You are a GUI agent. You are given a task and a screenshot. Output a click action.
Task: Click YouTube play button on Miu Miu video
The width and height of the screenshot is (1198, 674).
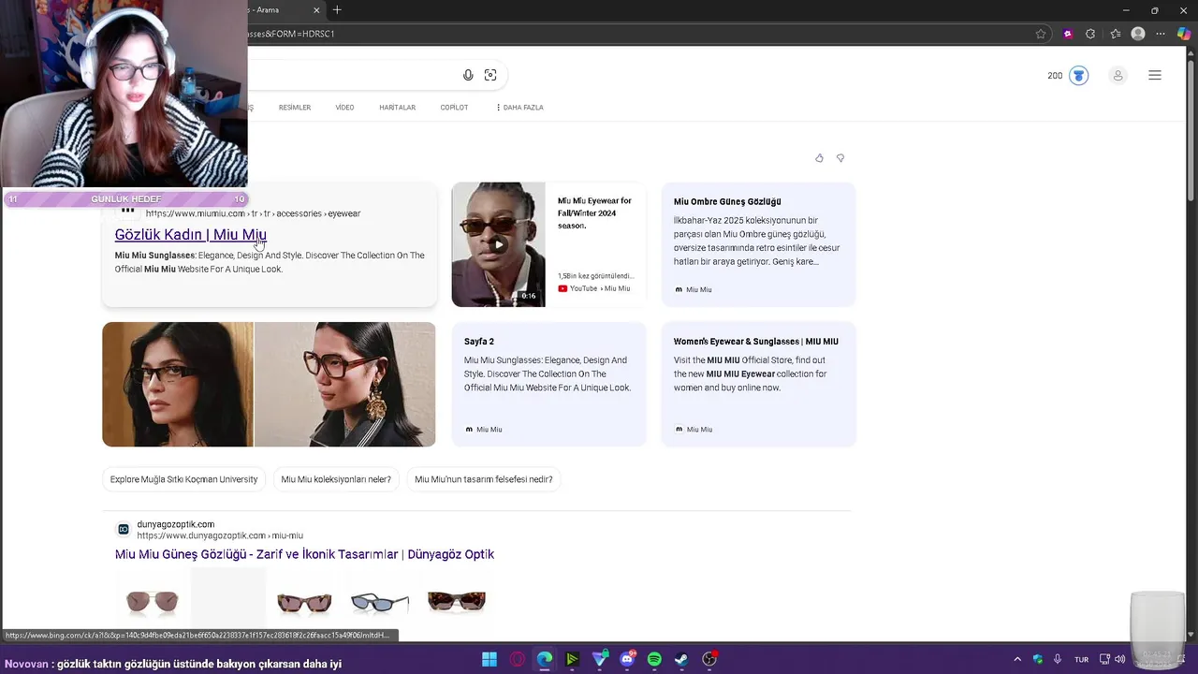tap(499, 244)
